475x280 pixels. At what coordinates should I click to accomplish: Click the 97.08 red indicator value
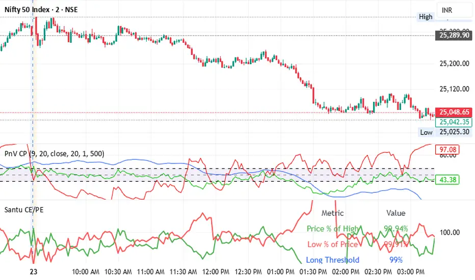pos(447,150)
